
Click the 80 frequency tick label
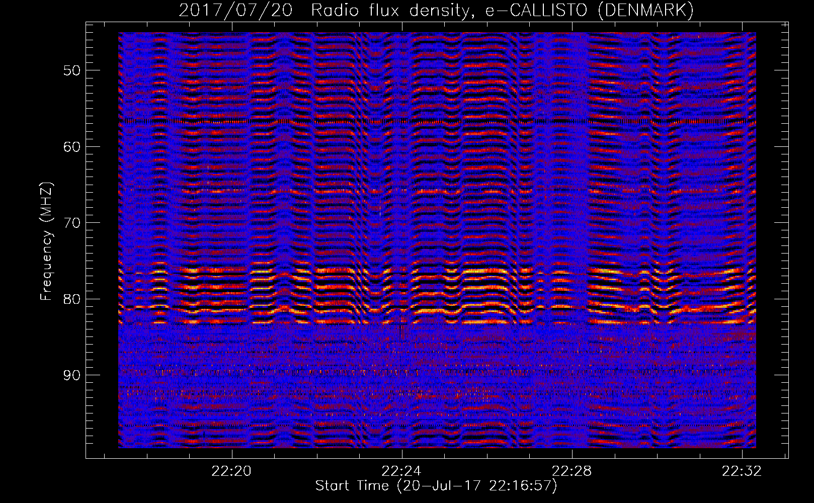tap(71, 299)
